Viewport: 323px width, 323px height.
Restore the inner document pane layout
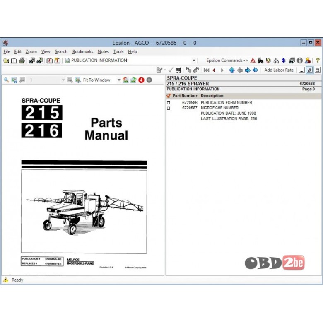(310, 70)
